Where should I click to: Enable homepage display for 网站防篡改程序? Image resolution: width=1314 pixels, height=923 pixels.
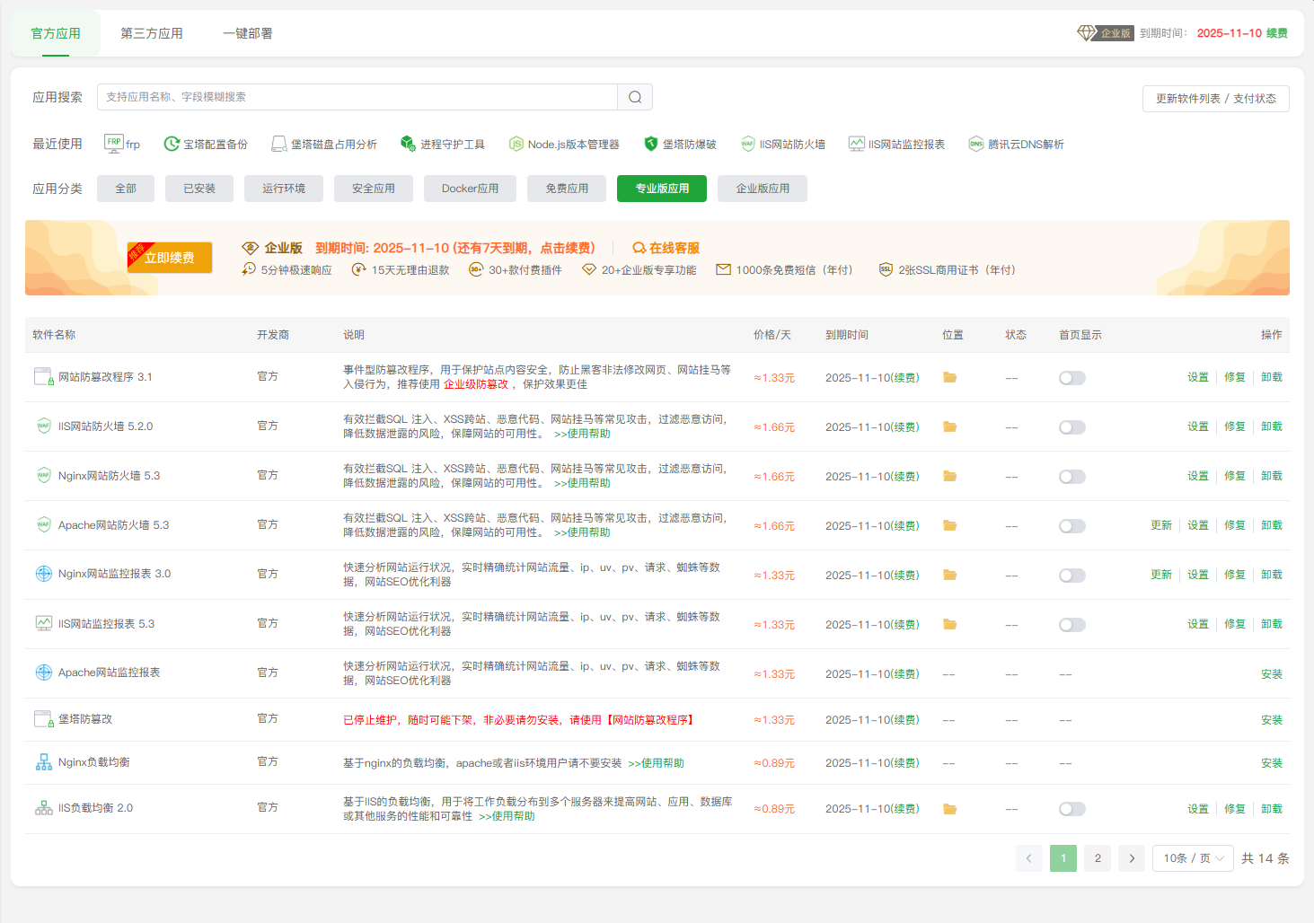click(1071, 377)
